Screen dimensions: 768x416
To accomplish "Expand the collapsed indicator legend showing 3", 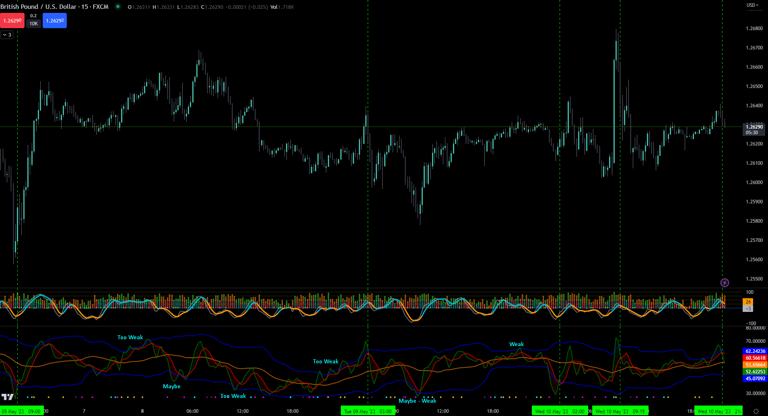I will (x=7, y=35).
